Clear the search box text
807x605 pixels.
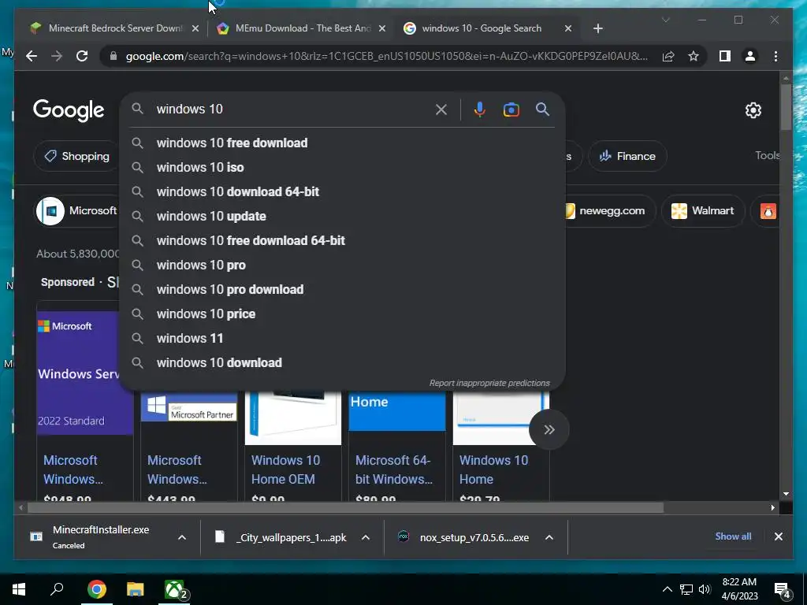point(441,109)
